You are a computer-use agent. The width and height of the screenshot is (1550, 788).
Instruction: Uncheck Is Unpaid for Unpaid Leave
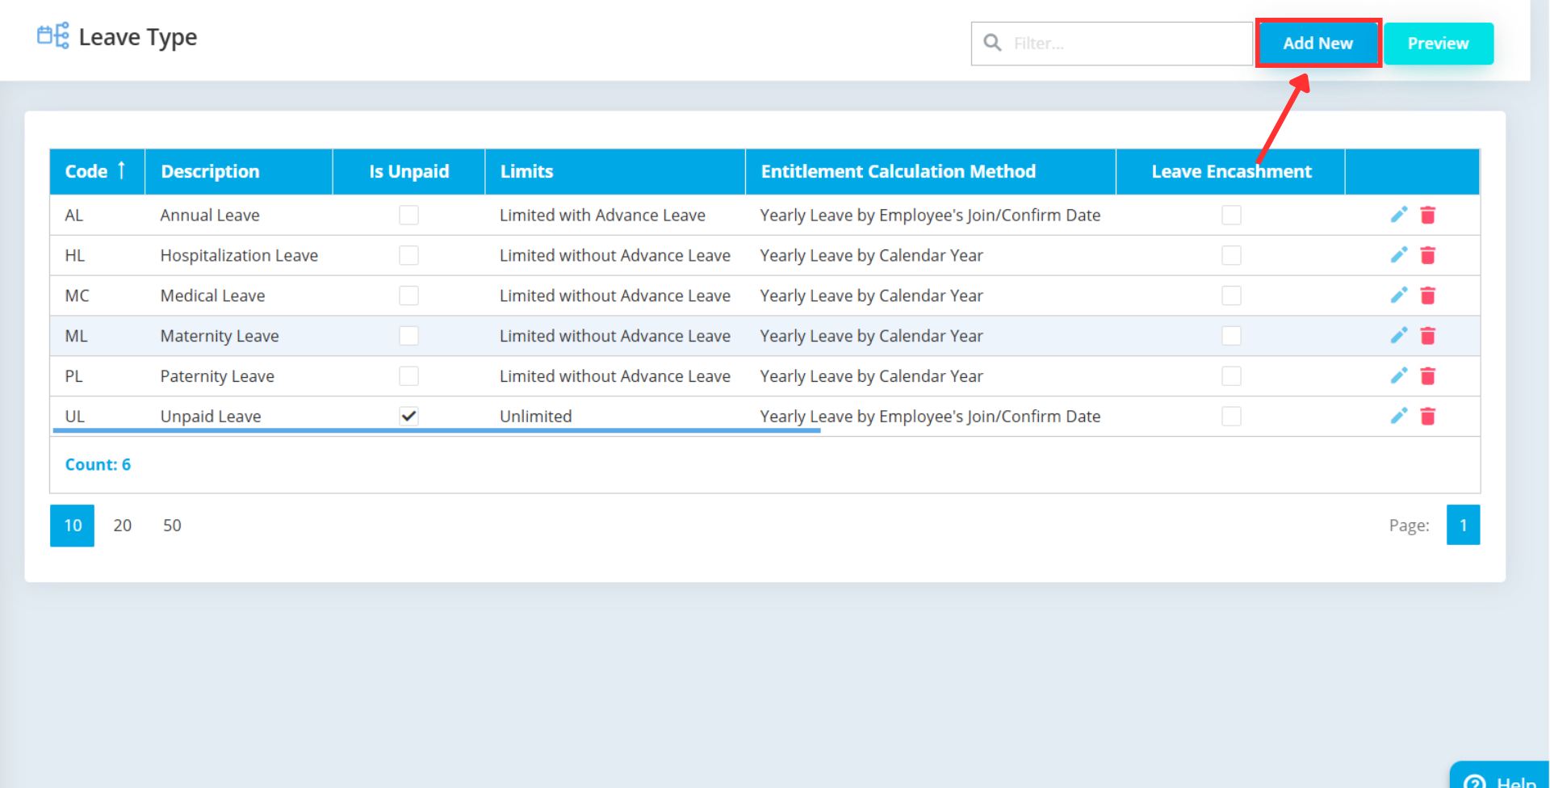tap(408, 417)
